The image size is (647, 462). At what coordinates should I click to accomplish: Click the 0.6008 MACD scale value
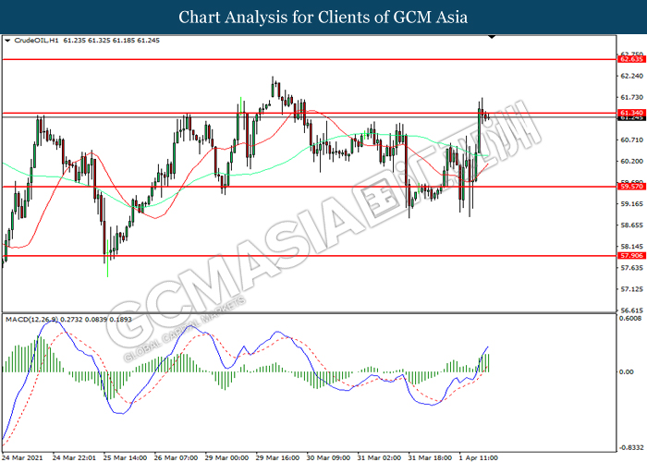click(630, 318)
